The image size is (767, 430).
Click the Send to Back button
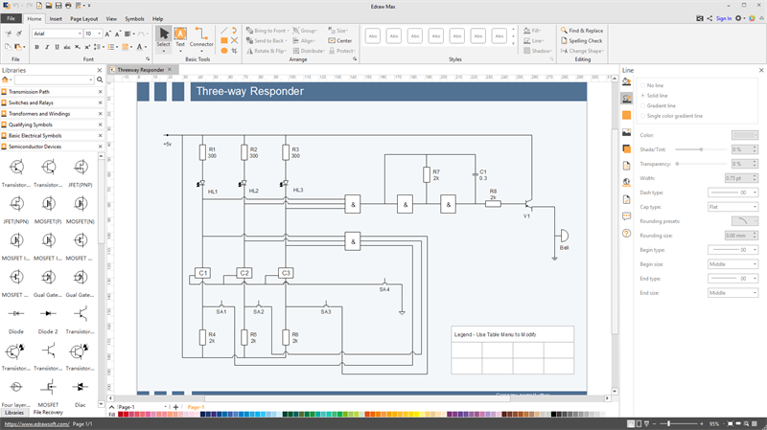coord(266,40)
